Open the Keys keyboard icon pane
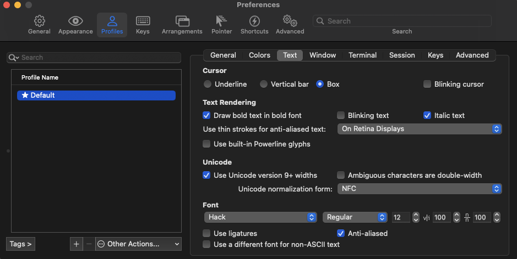Image resolution: width=517 pixels, height=259 pixels. [143, 25]
